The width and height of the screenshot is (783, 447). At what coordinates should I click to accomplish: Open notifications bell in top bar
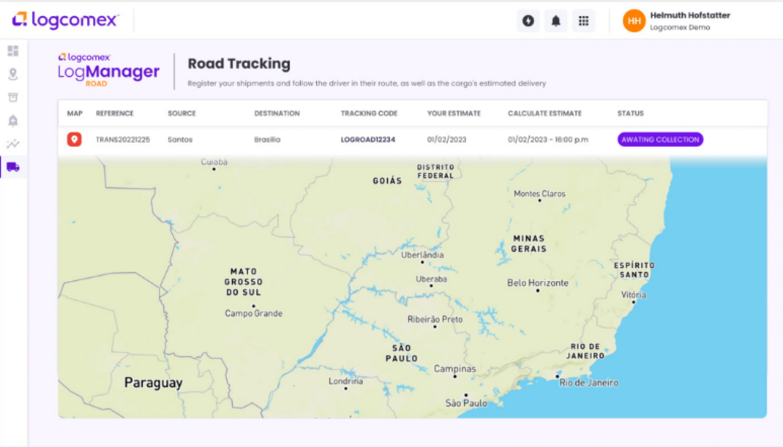coord(556,21)
